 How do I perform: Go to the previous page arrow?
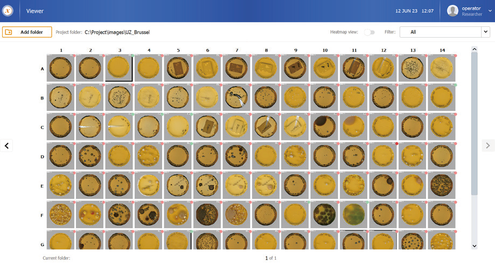pos(6,145)
